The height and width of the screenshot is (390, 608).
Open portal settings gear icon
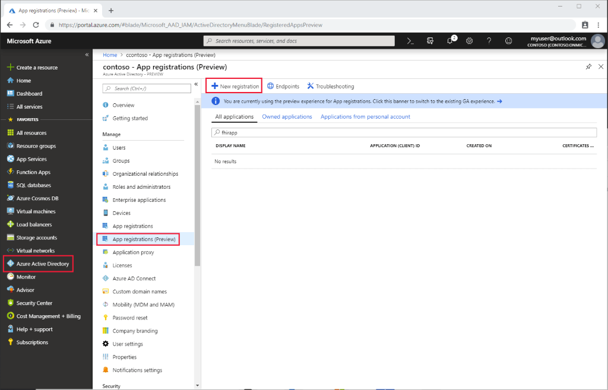point(469,41)
